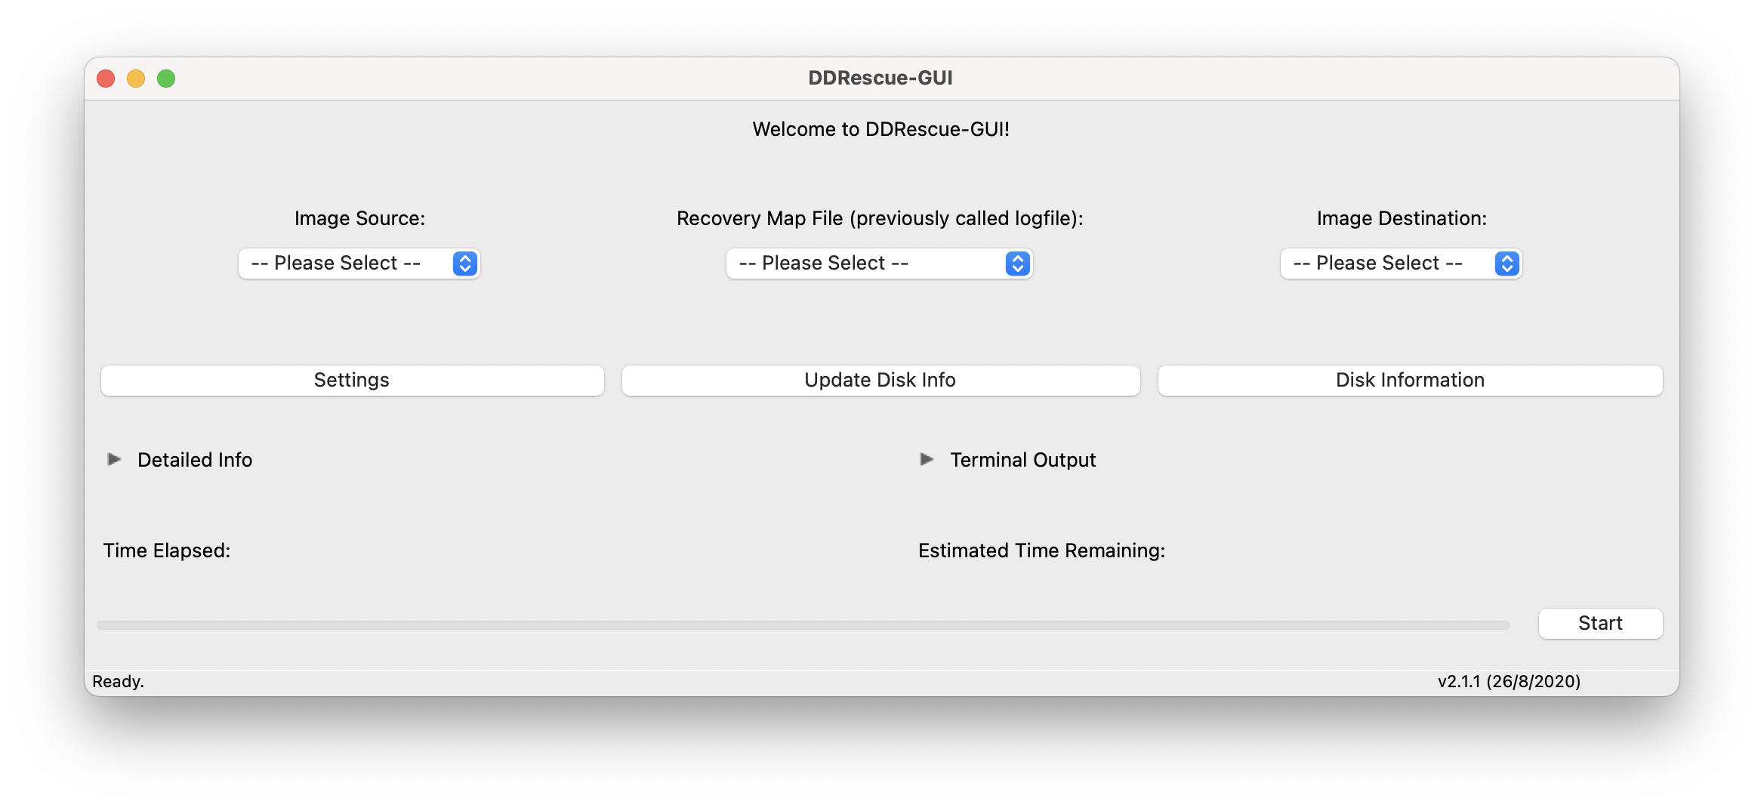Minimize the DDRescue-GUI window

point(136,79)
